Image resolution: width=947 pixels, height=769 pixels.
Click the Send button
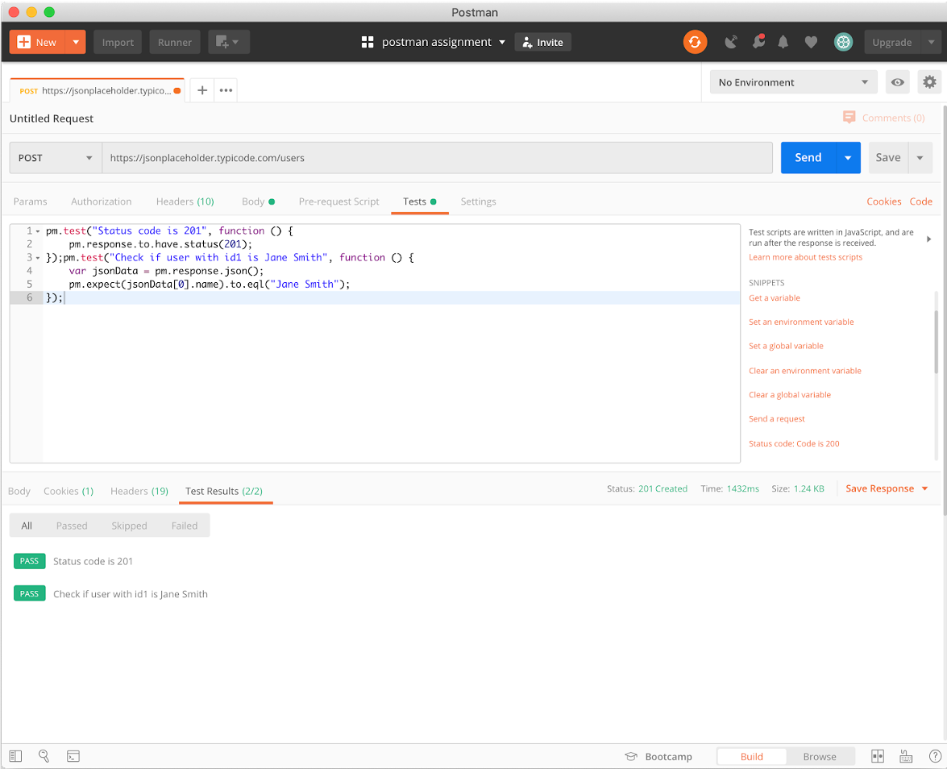[808, 158]
